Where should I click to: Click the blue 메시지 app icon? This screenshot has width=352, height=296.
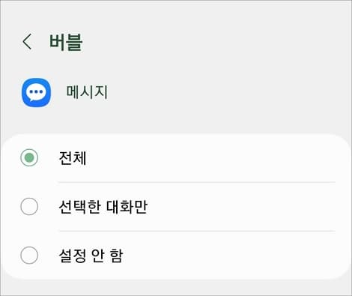[37, 92]
